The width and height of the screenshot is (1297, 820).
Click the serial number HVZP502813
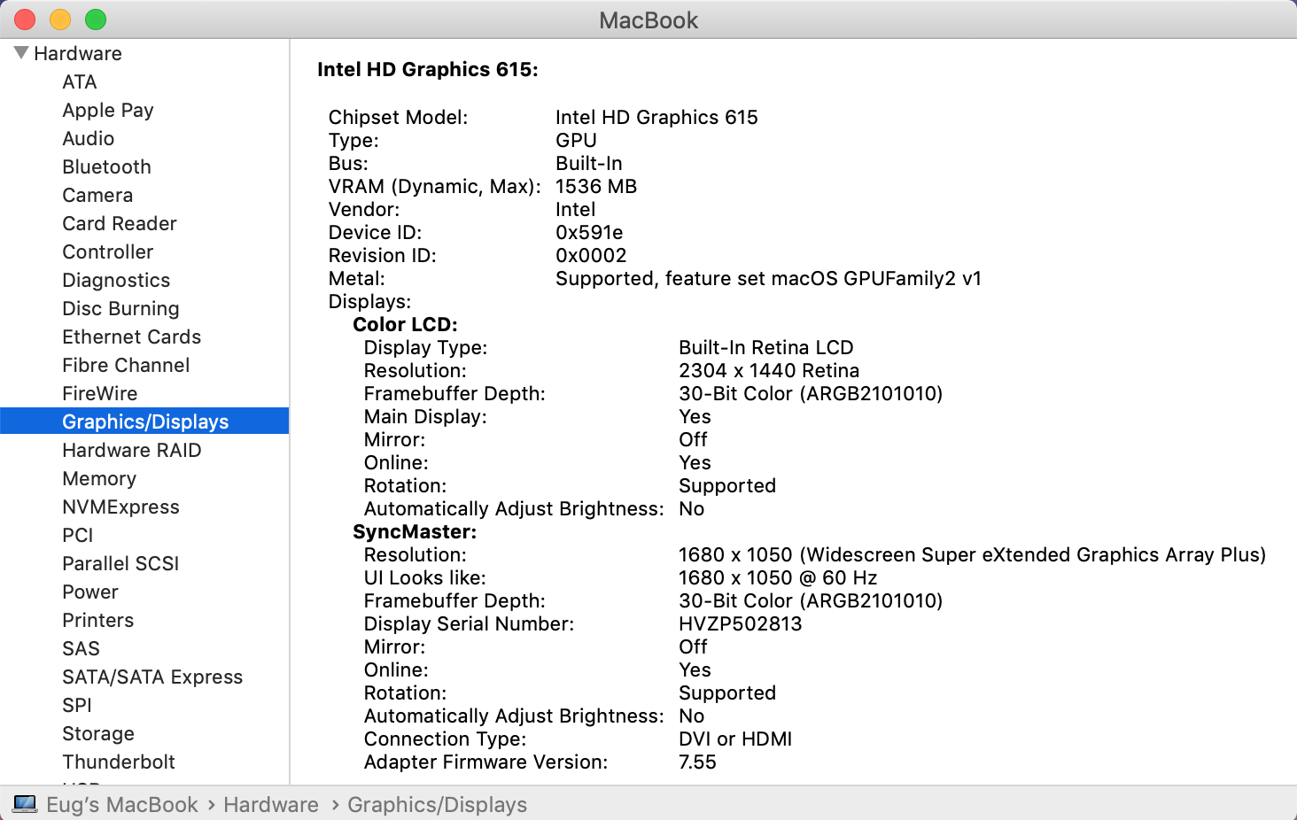740,623
